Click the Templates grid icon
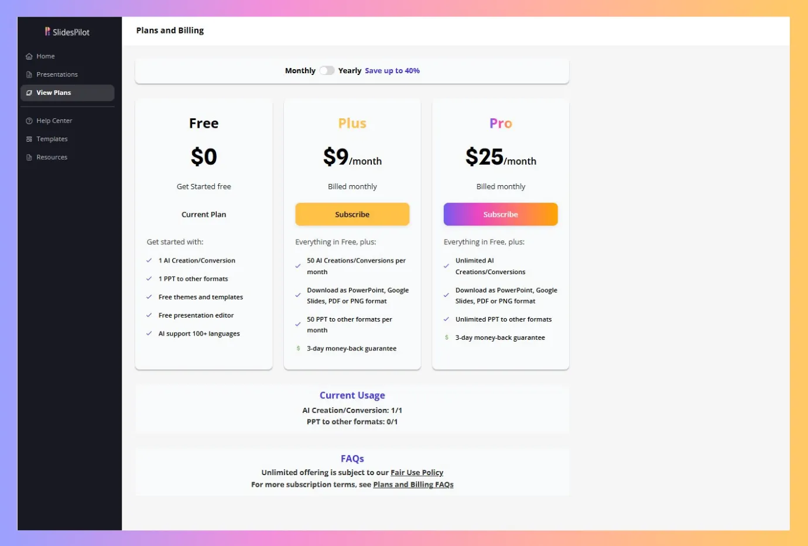The image size is (808, 546). coord(29,139)
